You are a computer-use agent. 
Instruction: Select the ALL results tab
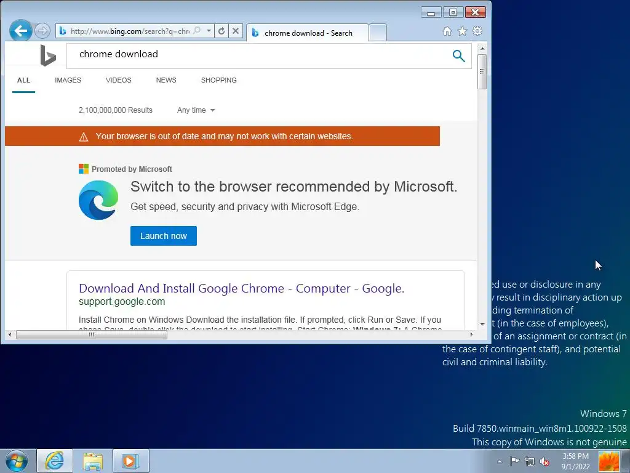click(x=24, y=80)
